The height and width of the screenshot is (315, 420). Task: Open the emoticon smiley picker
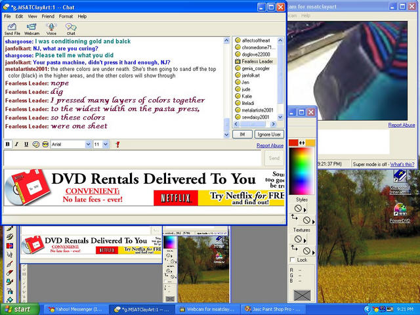tap(36, 144)
